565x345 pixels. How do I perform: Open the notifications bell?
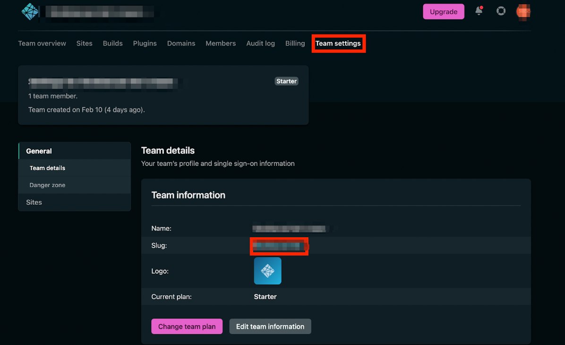pos(479,11)
